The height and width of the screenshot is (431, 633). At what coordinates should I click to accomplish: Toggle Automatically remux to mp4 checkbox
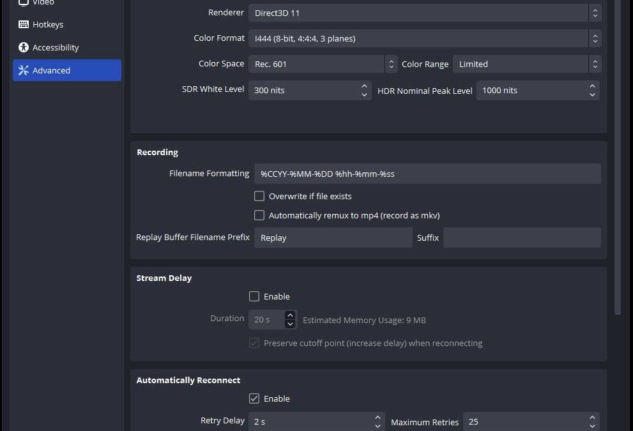click(259, 215)
